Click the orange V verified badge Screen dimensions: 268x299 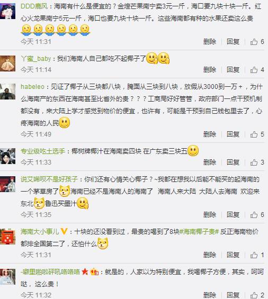[x=64, y=231]
